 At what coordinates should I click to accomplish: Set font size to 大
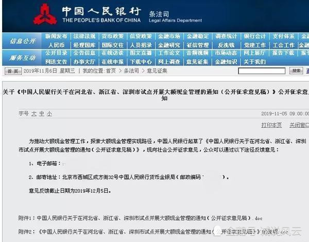click(34, 114)
